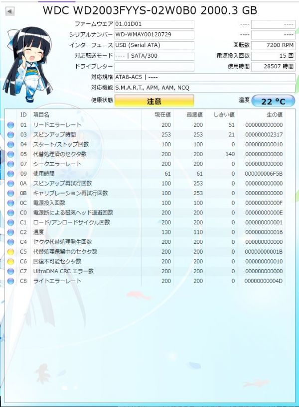Screen dimensions: 299x407
Task: Click raw value 000000006F5B
Action: point(264,174)
